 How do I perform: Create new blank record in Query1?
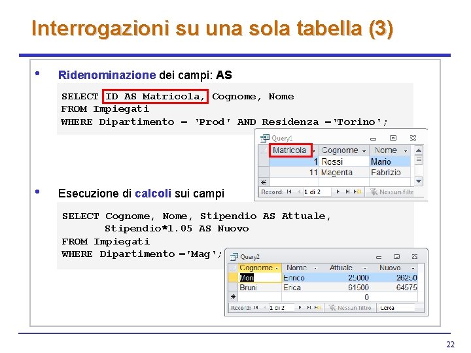click(x=357, y=192)
